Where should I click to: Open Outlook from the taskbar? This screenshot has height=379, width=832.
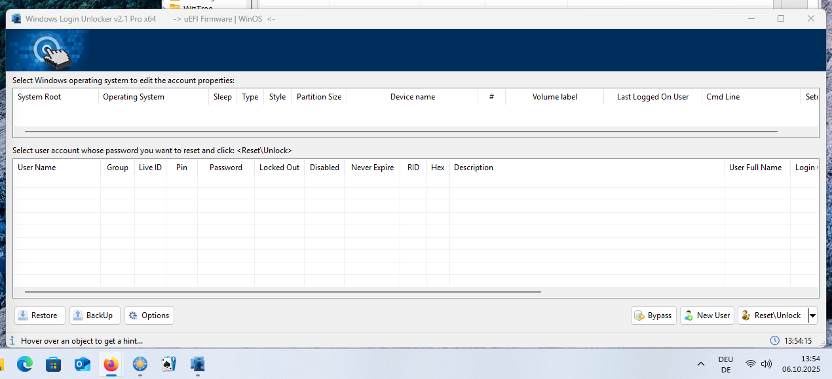83,364
